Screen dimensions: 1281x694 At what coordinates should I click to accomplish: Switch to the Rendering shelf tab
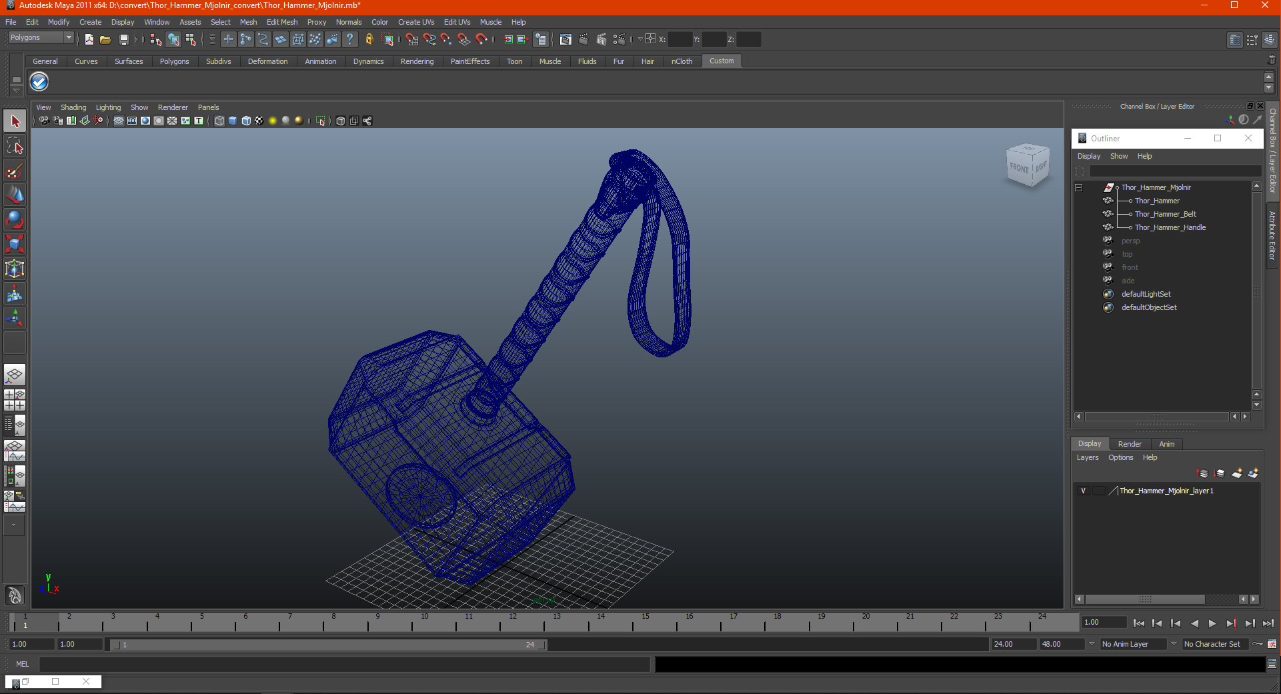tap(417, 61)
